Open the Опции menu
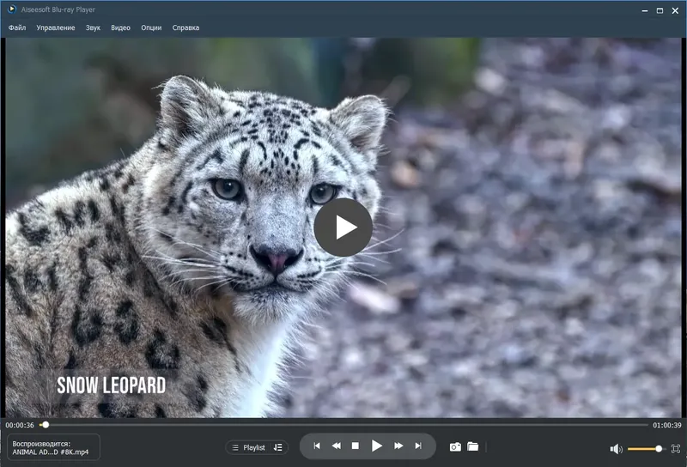 pos(151,27)
